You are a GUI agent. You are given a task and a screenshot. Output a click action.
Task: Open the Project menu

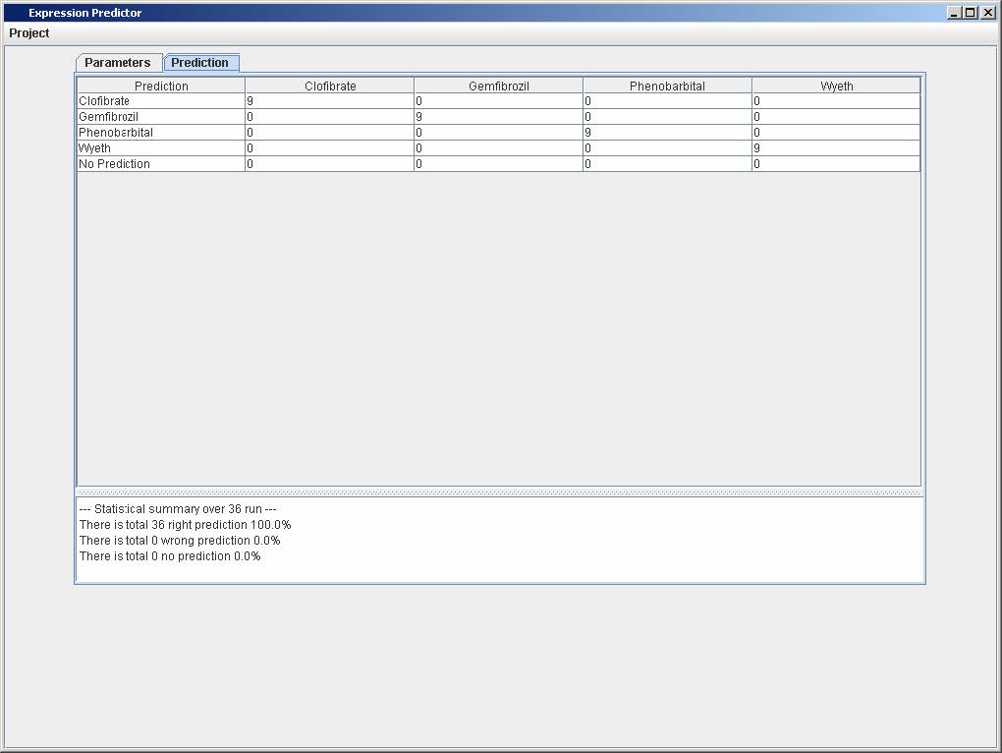[28, 33]
